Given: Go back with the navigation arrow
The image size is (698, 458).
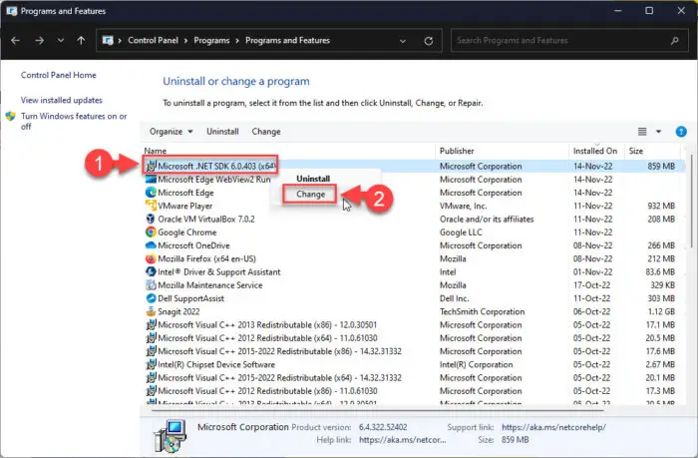Looking at the screenshot, I should coord(16,41).
